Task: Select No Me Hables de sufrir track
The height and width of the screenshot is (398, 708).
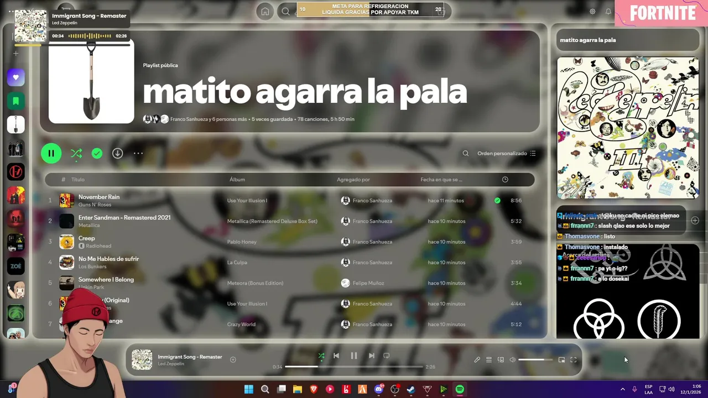Action: click(x=290, y=262)
